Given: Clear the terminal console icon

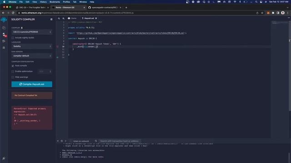Looking at the screenshot, I should tap(62, 141).
